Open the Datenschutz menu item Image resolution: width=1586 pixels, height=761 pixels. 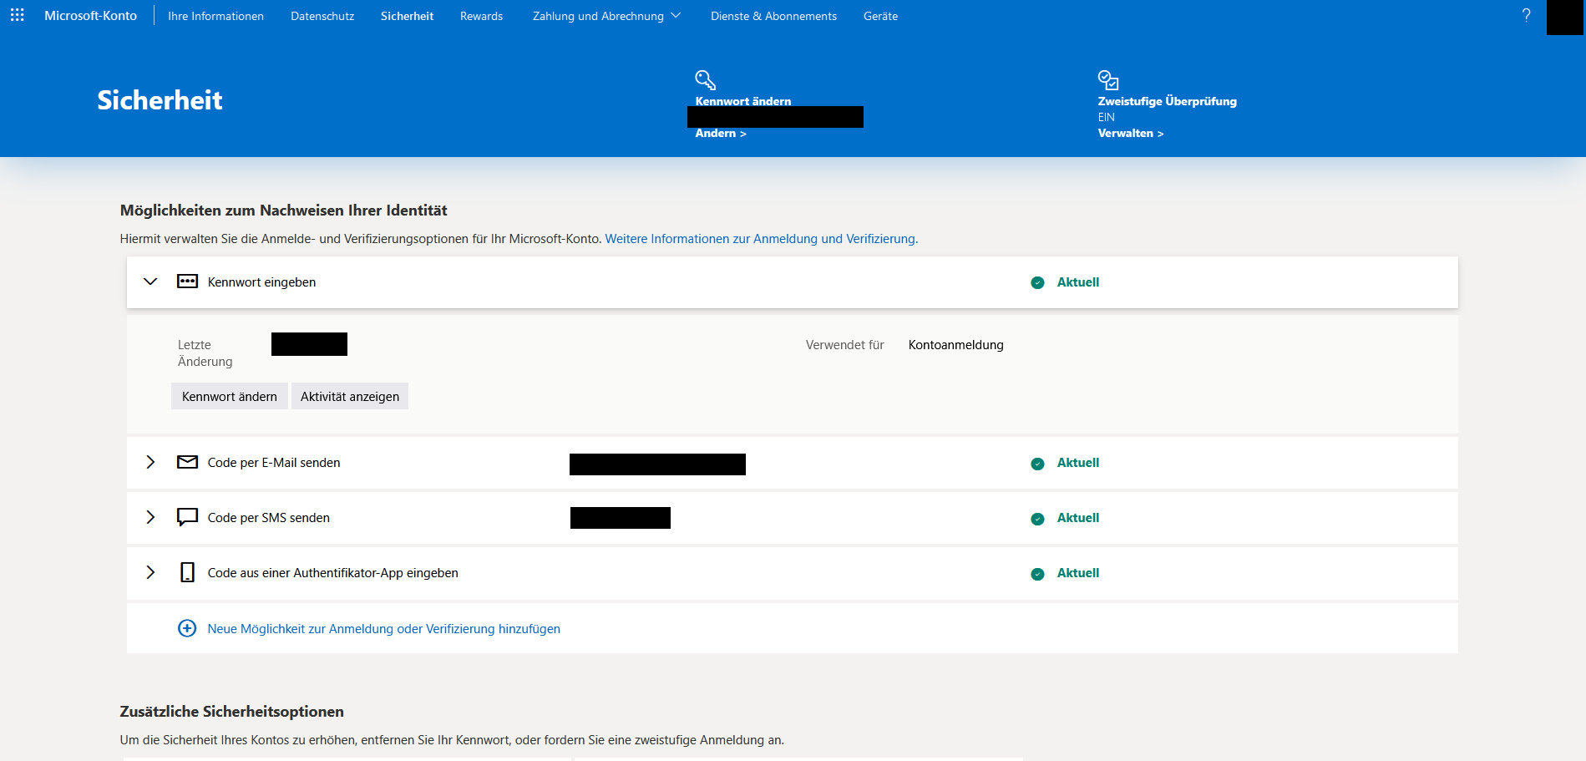pos(322,16)
